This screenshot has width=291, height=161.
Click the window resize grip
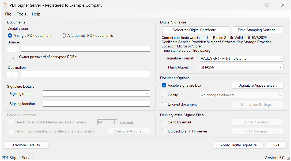(x=289, y=159)
